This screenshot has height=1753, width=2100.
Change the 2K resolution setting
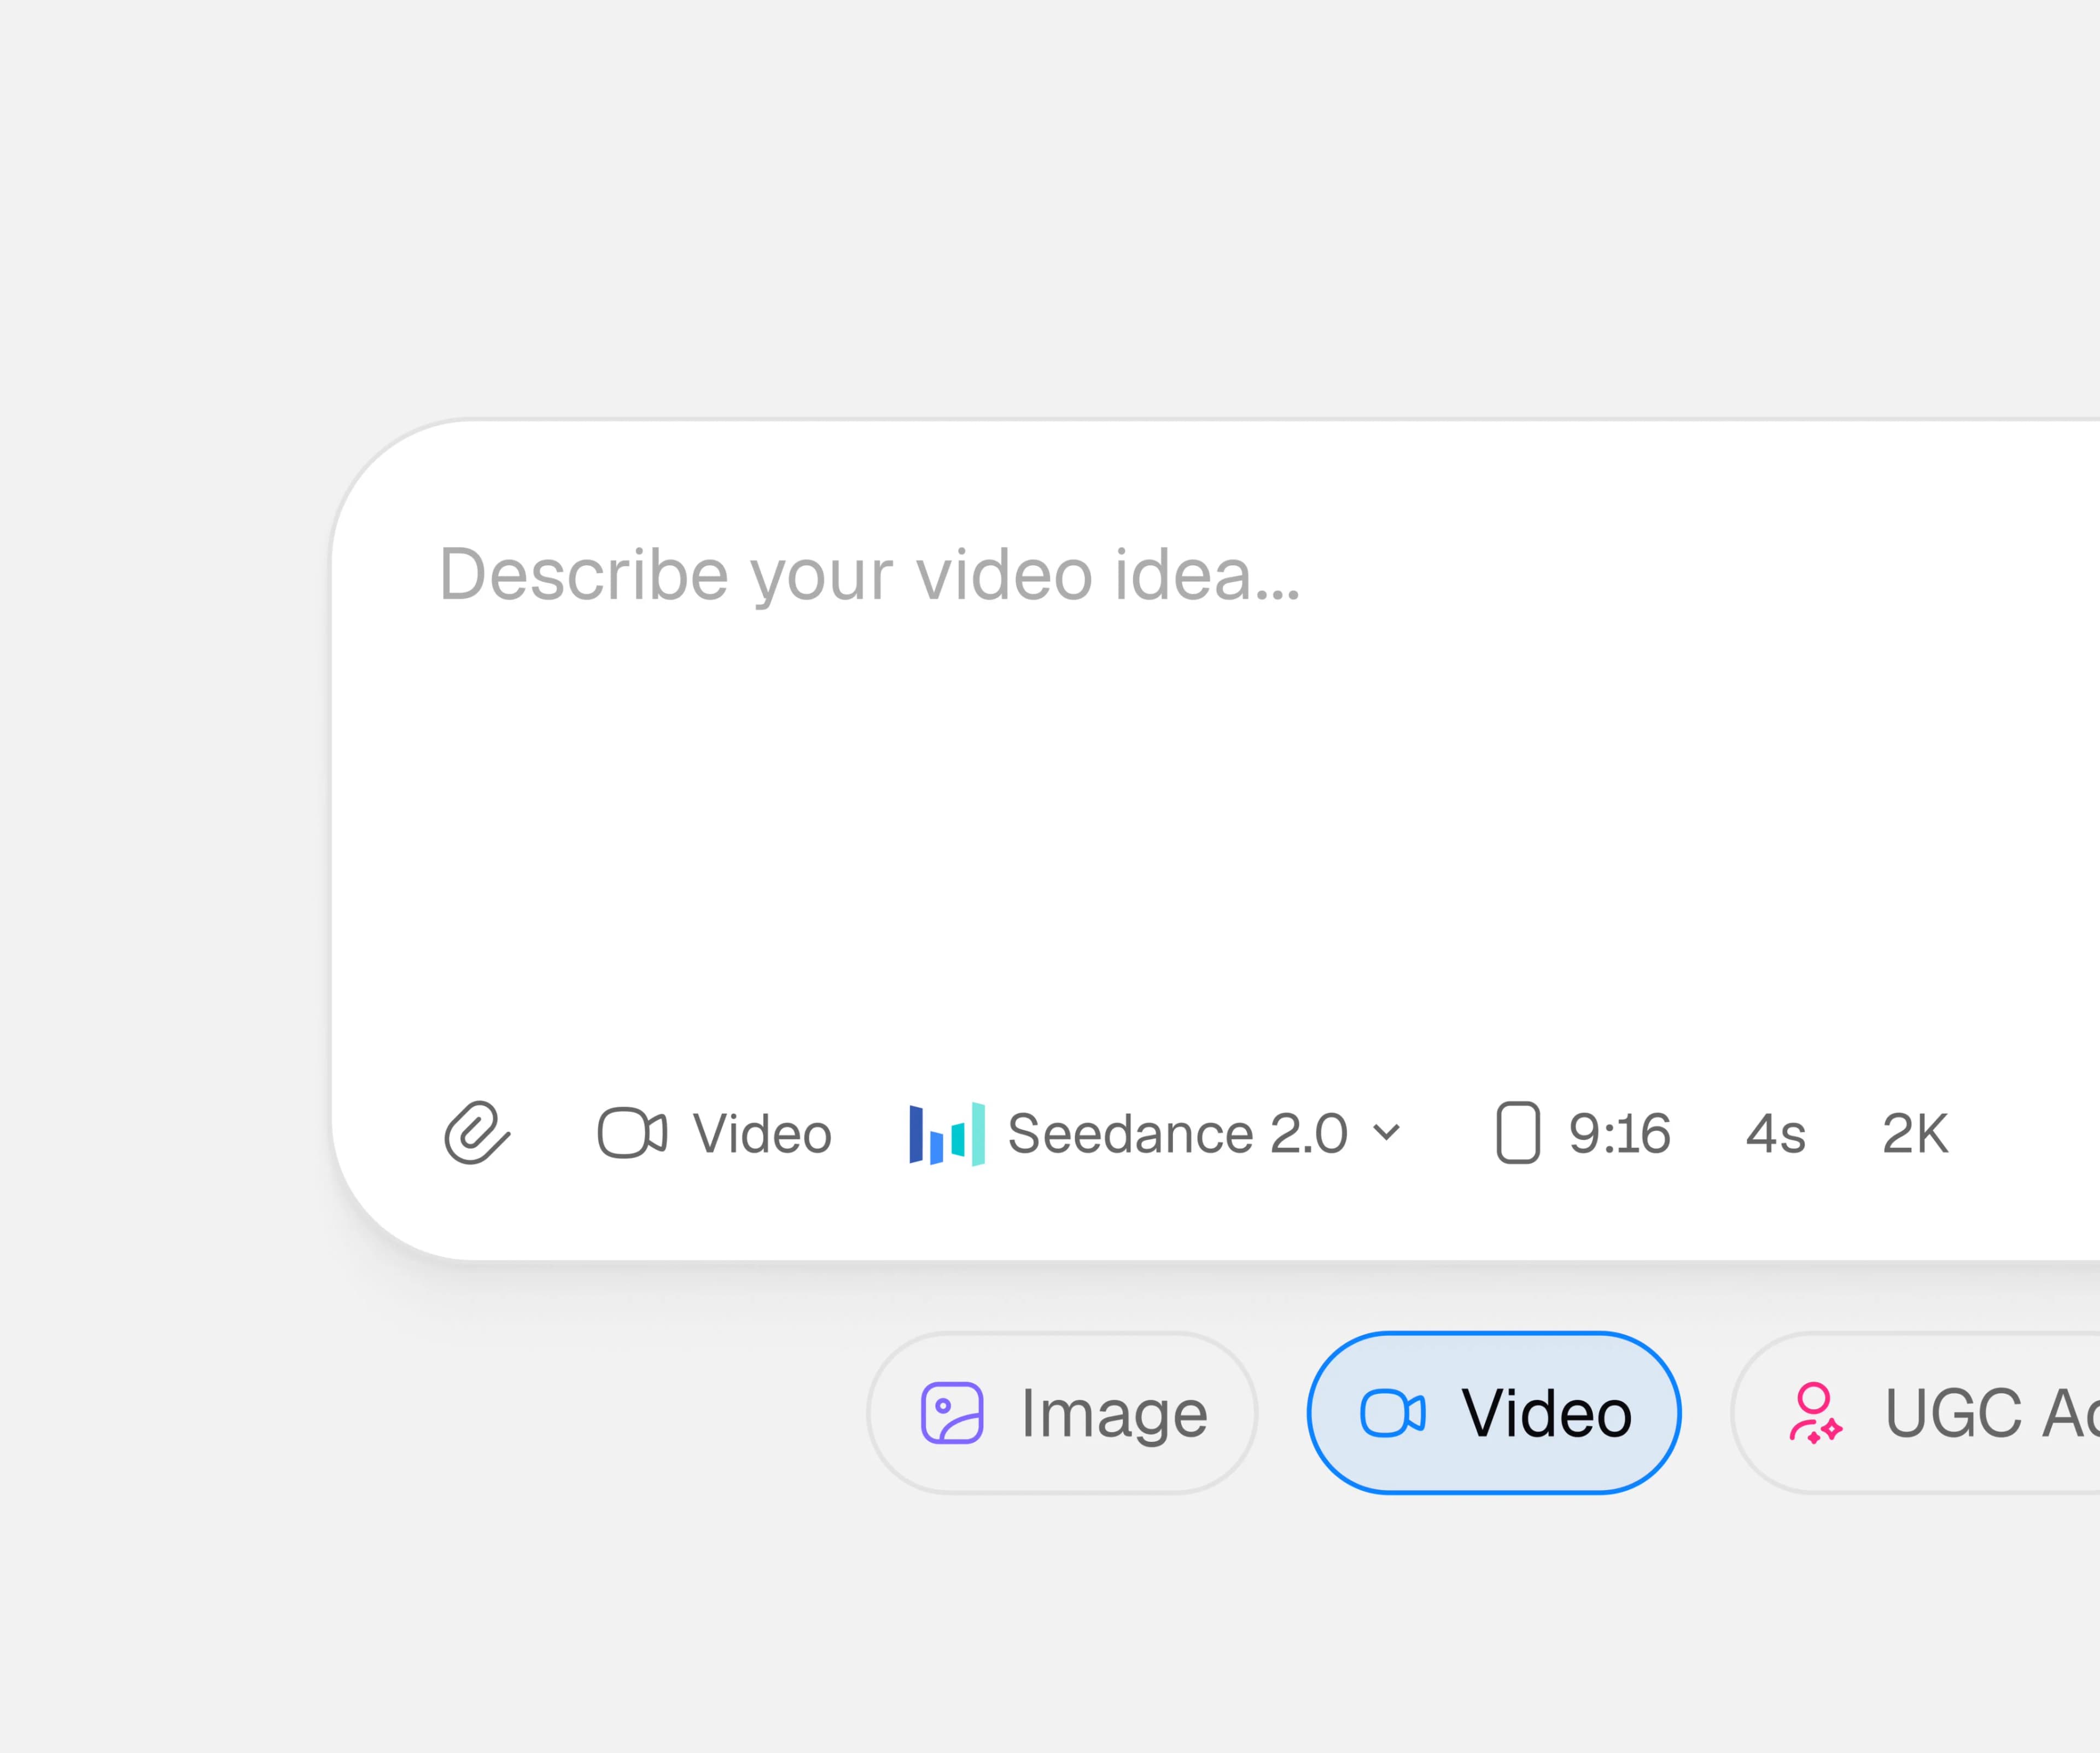(x=1915, y=1133)
